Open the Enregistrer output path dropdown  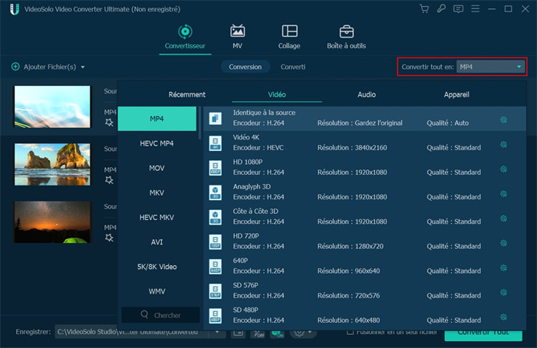218,333
